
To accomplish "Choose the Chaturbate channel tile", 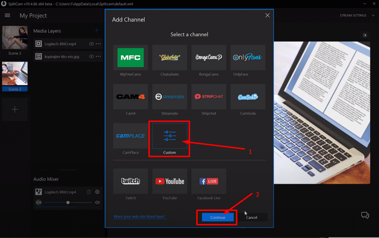I will point(170,57).
